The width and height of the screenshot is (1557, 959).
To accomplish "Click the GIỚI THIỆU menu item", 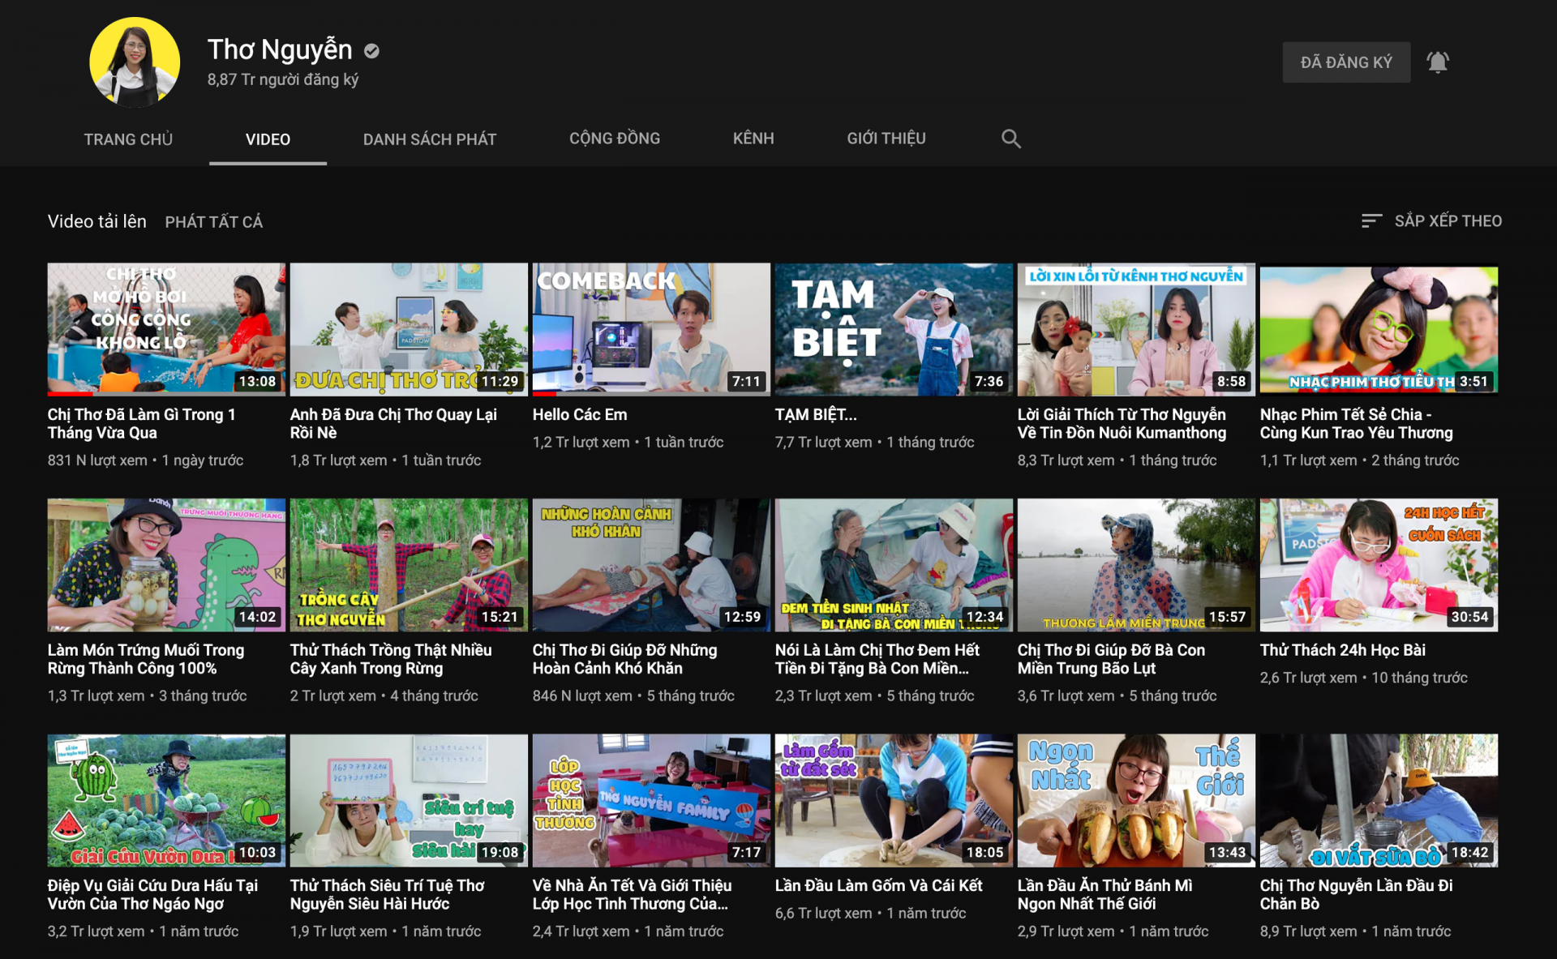I will tap(886, 139).
